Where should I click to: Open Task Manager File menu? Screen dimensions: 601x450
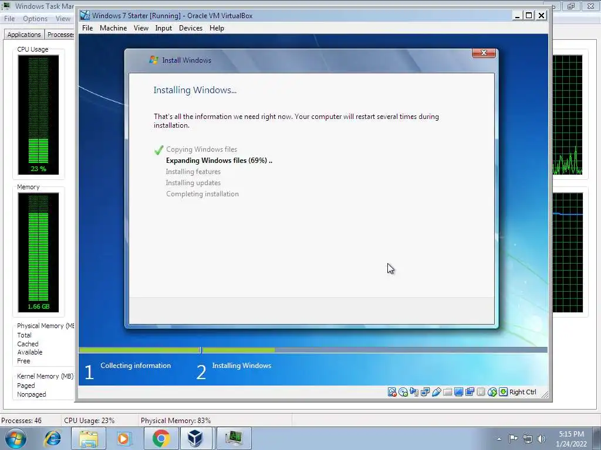[x=9, y=18]
